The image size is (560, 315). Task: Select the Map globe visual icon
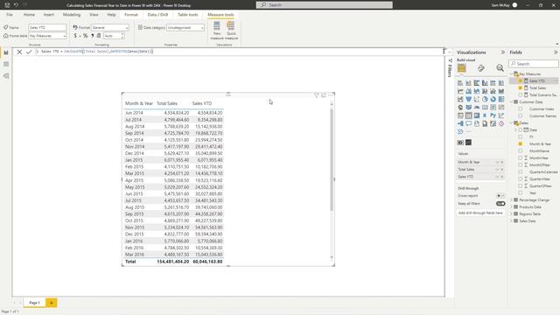click(460, 107)
